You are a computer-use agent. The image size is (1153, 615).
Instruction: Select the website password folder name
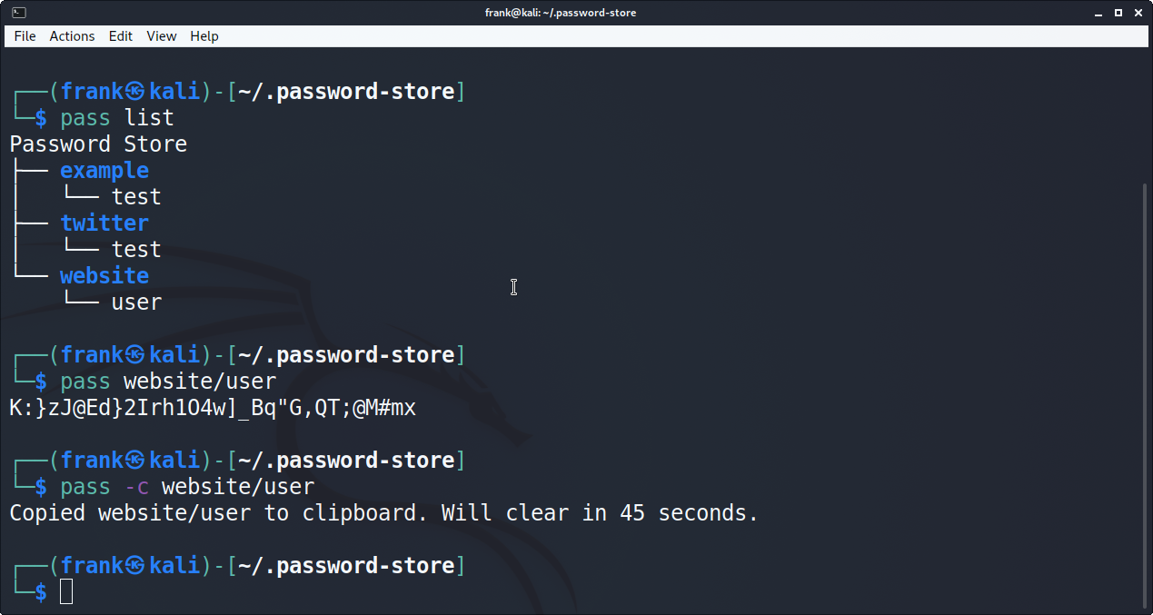(104, 275)
